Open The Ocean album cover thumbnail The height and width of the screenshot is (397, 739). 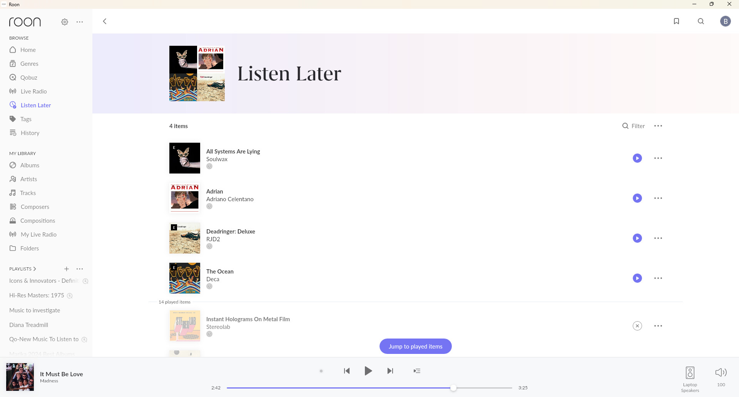185,278
